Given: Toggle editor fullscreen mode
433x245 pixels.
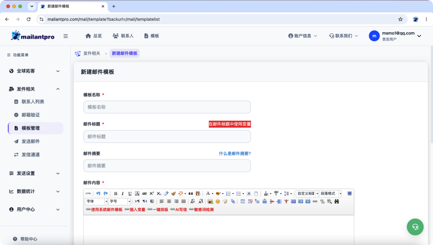Looking at the screenshot, I should tap(350, 193).
